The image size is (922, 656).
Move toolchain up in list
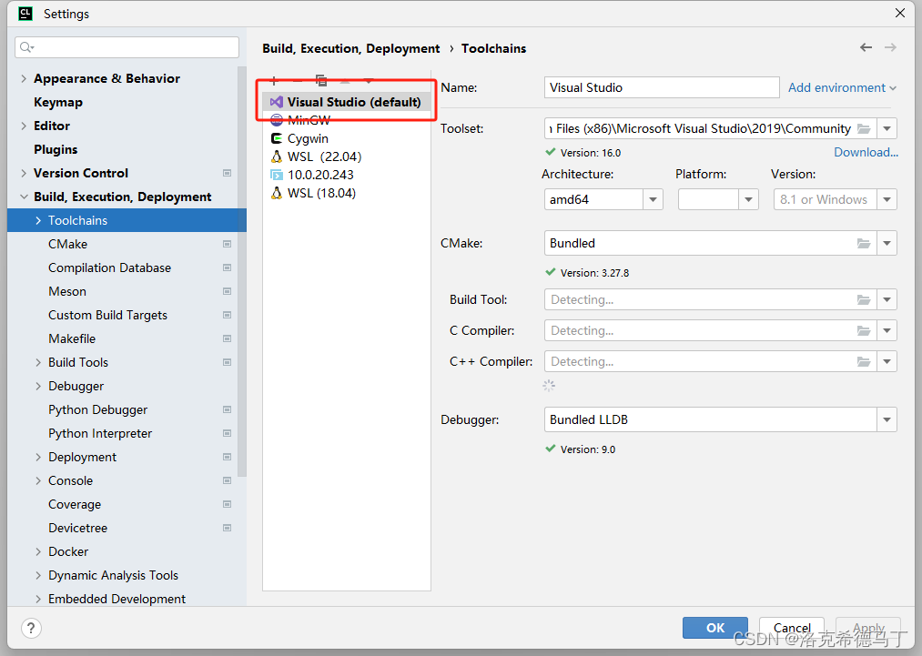pyautogui.click(x=345, y=81)
